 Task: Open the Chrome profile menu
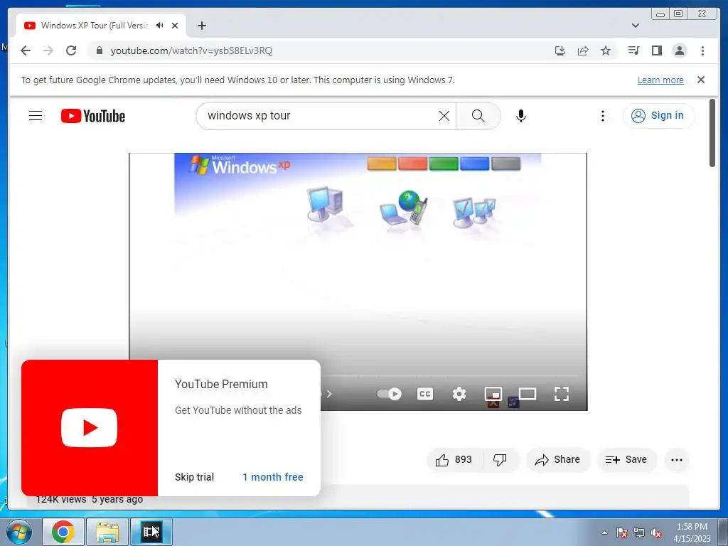coord(679,50)
